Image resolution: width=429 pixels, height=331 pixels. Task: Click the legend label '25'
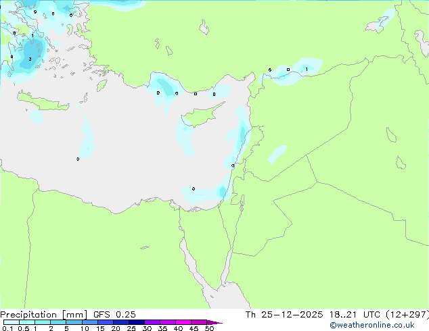131,328
